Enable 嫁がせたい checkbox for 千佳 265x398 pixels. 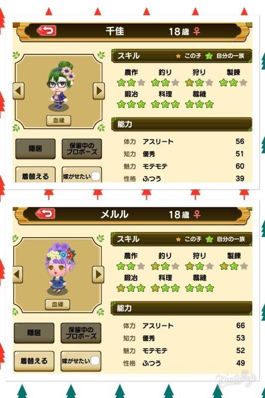95,176
